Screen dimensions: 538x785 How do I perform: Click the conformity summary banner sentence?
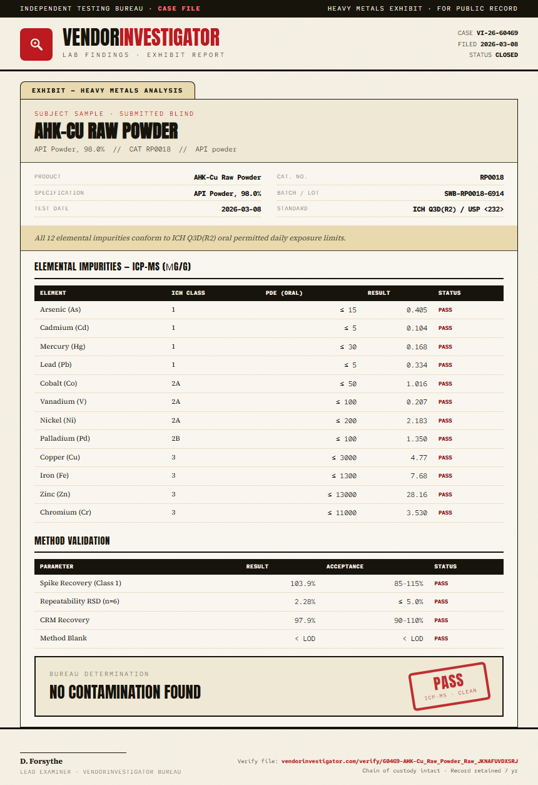pos(190,238)
